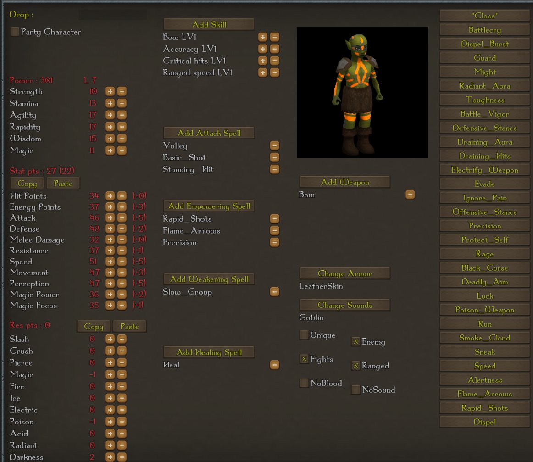Increase Strength with its plus icon
Image resolution: width=533 pixels, height=462 pixels.
point(110,91)
